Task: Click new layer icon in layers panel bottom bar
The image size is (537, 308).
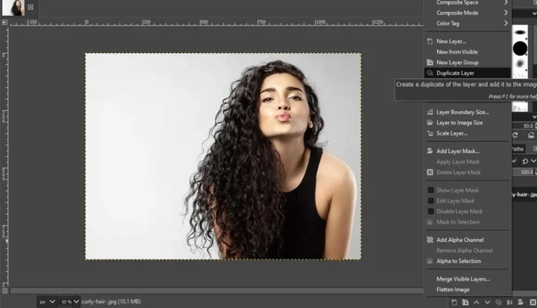Action: (x=454, y=302)
